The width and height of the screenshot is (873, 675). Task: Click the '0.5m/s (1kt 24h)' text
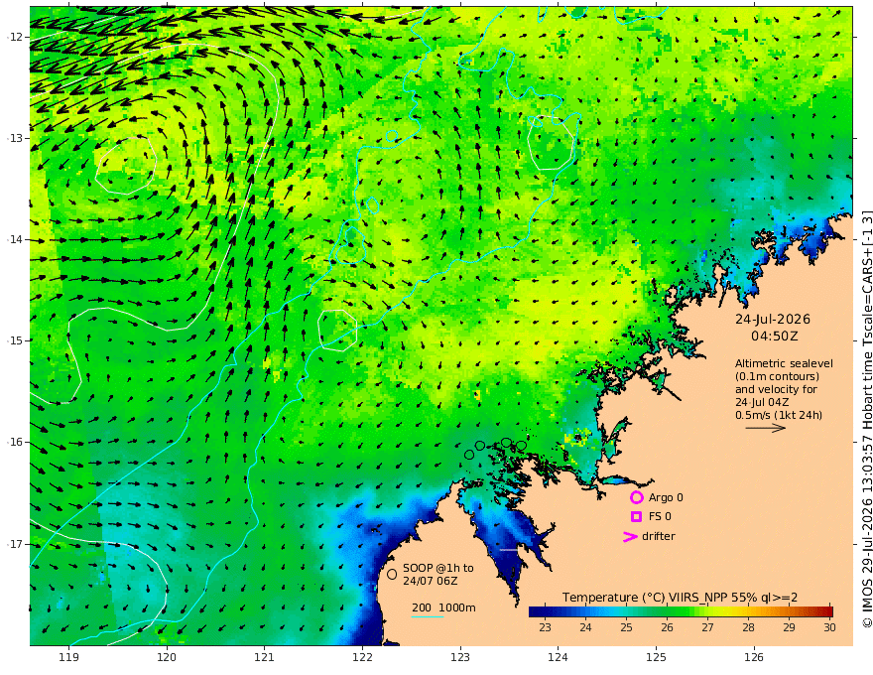[779, 415]
